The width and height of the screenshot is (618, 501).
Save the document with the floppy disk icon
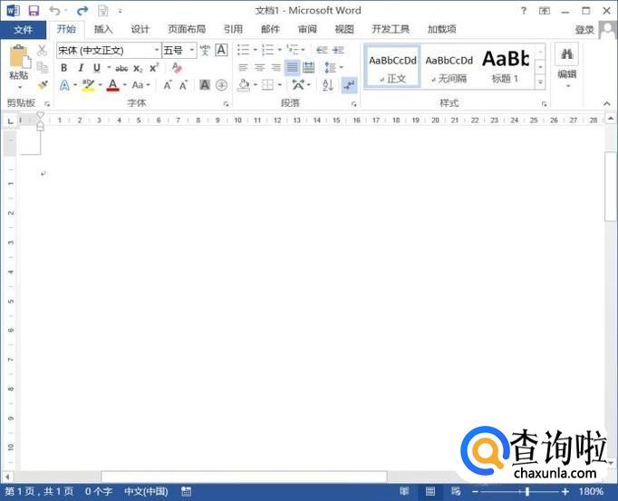(34, 11)
